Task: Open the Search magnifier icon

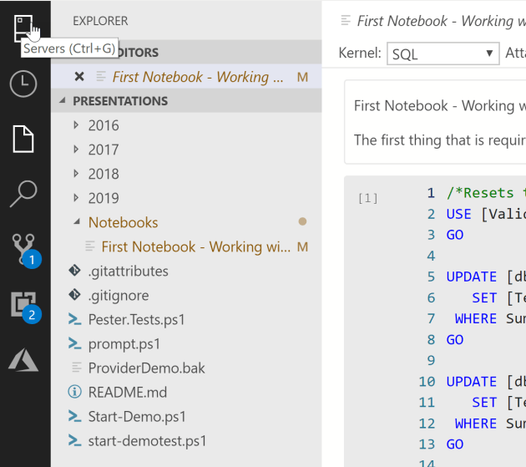Action: tap(23, 194)
